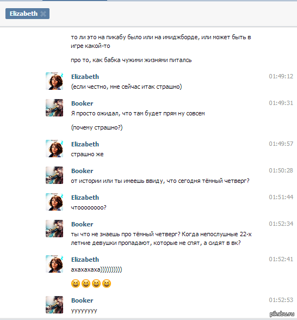
Task: Select message "про то, как бабка чужими жизнями питалсь"
Action: 132,60
